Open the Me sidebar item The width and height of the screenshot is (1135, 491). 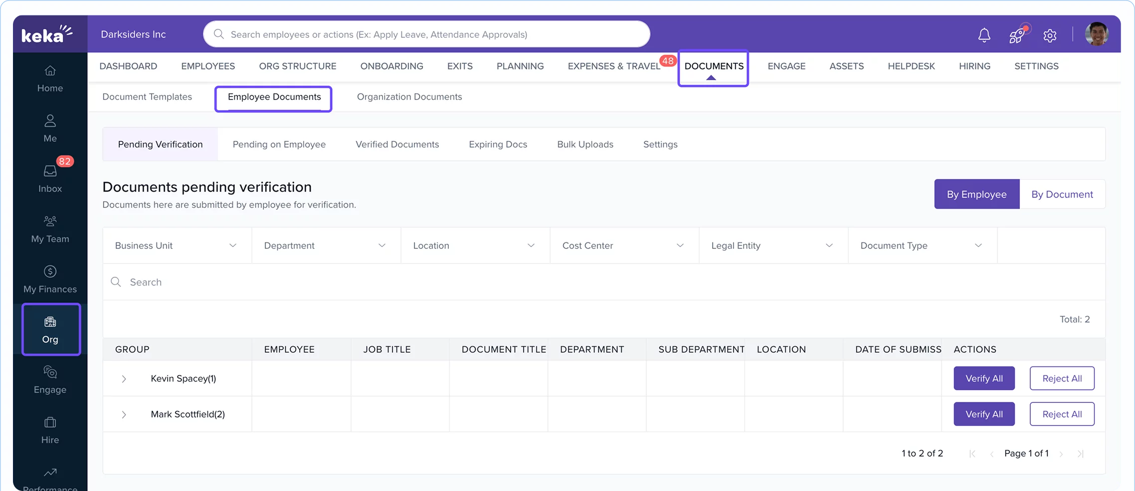[x=50, y=128]
